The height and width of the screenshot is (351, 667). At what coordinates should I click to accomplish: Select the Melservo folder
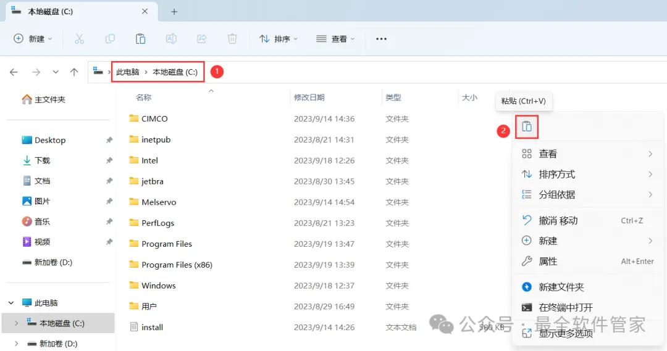tap(153, 202)
